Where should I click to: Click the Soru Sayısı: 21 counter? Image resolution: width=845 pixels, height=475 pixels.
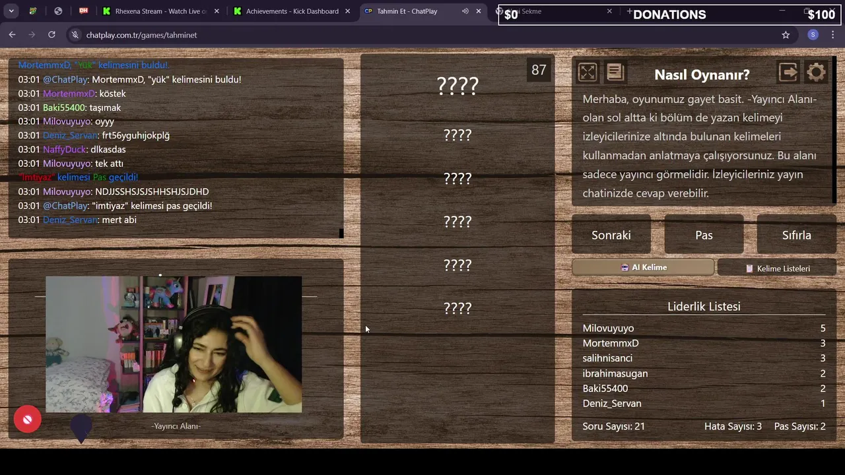pos(613,426)
